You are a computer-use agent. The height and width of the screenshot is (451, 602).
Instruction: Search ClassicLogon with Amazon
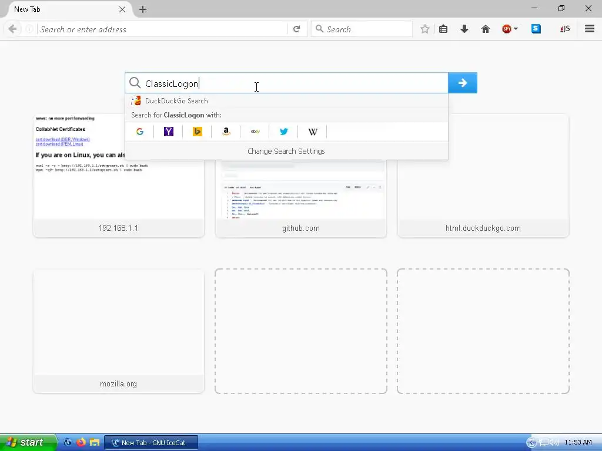point(226,132)
